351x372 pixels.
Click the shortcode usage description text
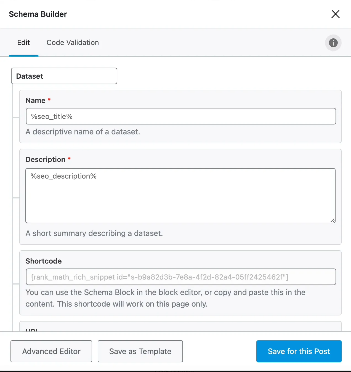(165, 298)
